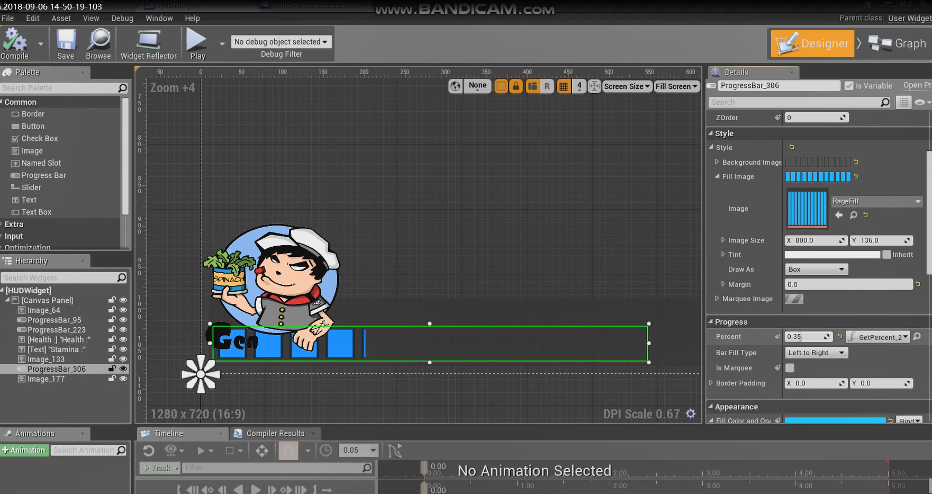
Task: Open the Widget Reflector
Action: pos(148,44)
